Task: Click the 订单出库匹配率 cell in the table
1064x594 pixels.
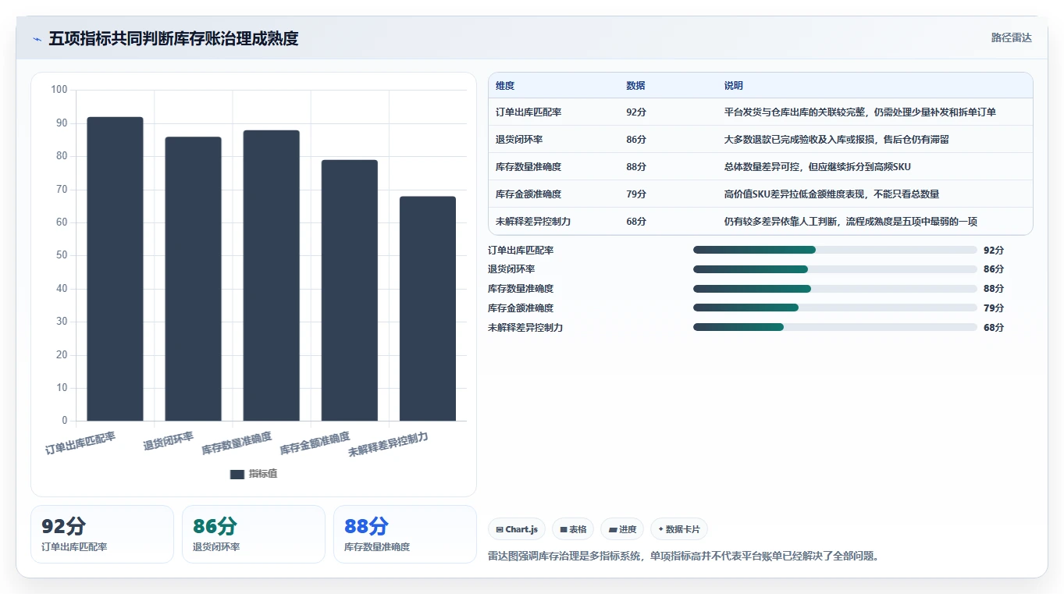Action: (528, 112)
